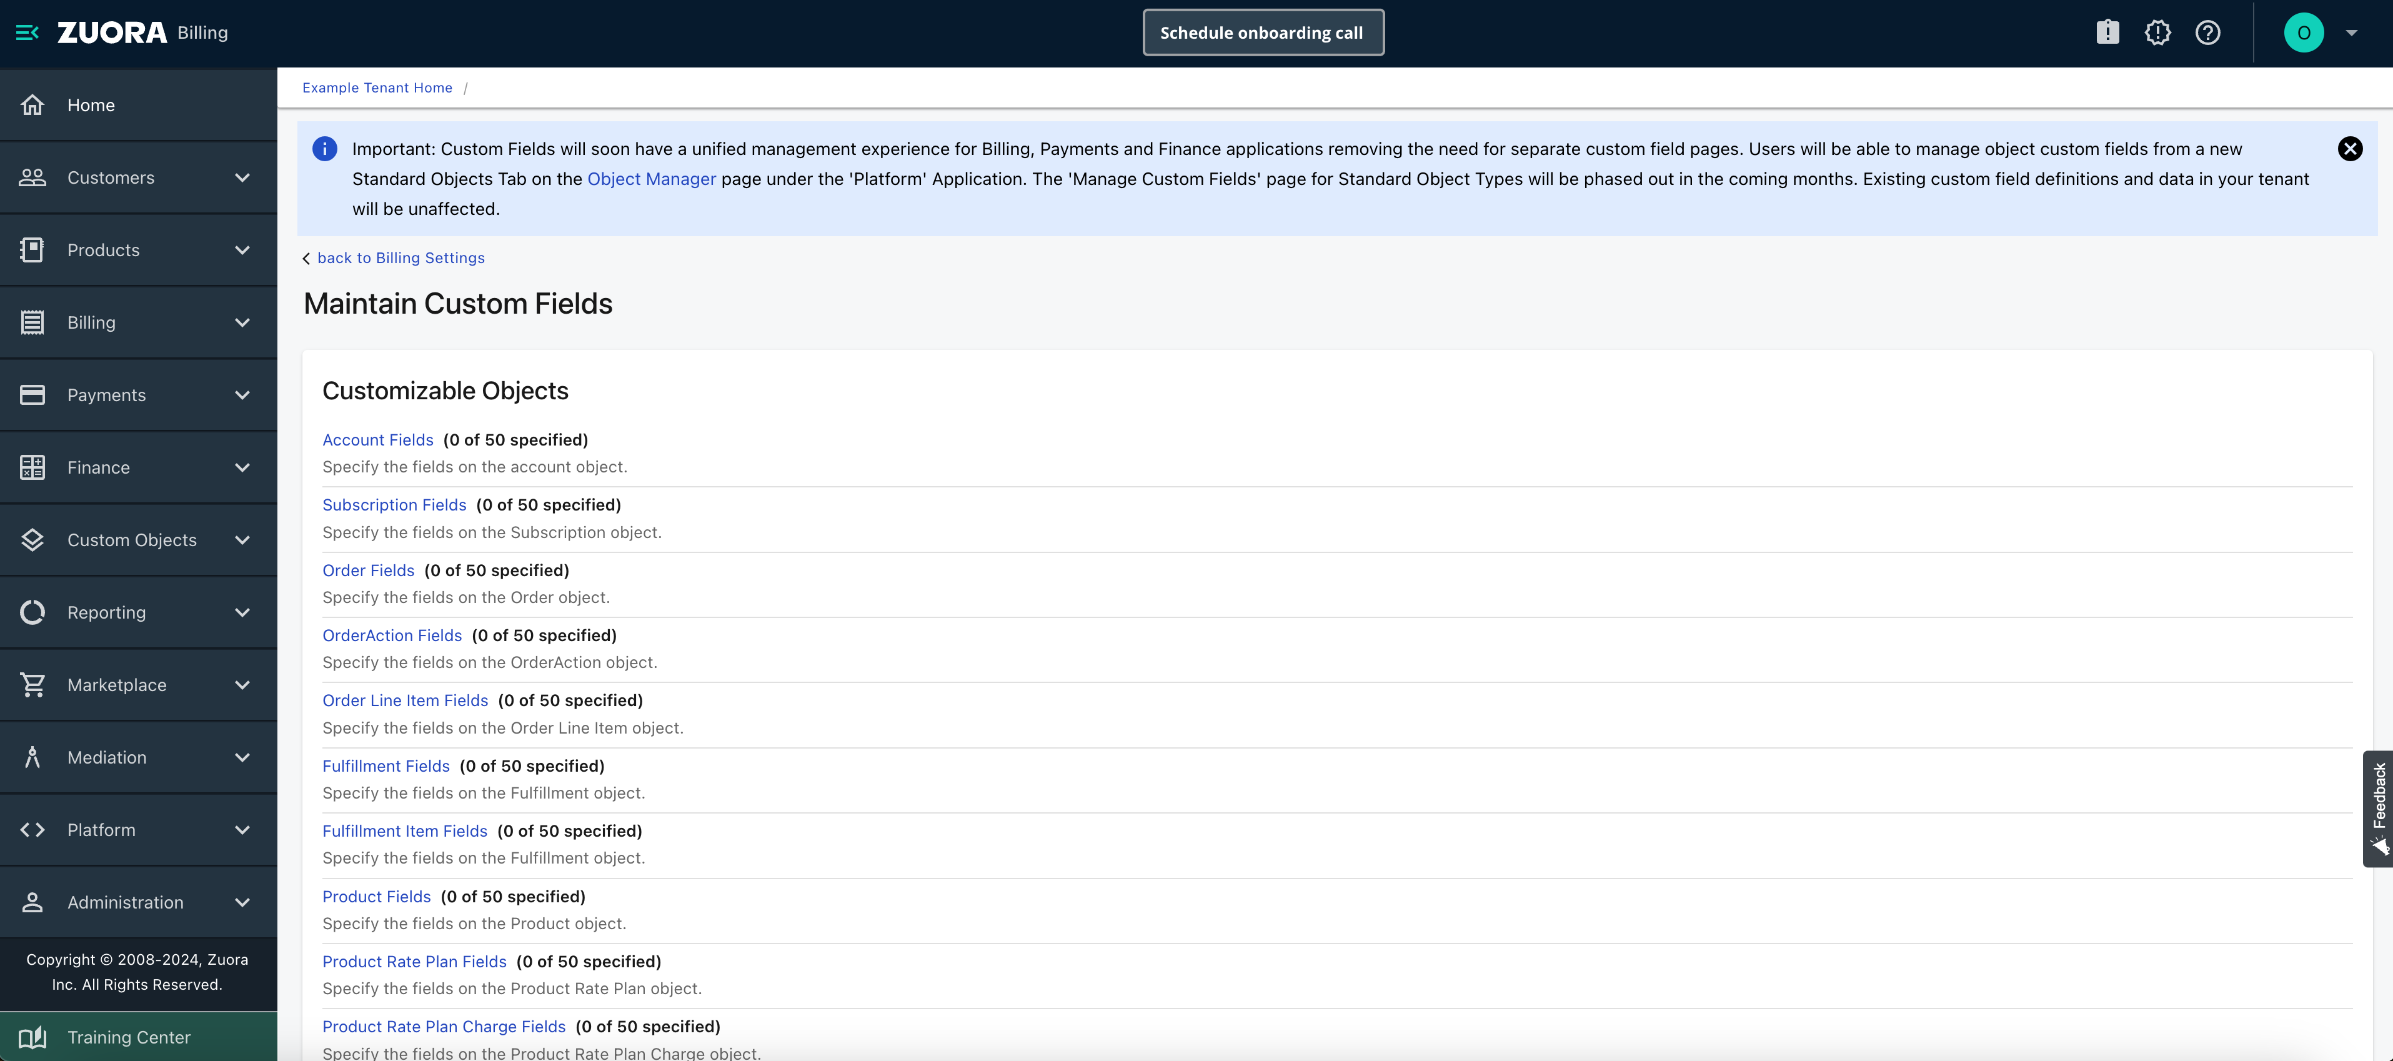Screen dimensions: 2393x1061
Task: Open Training Center menu item
Action: [x=139, y=1037]
